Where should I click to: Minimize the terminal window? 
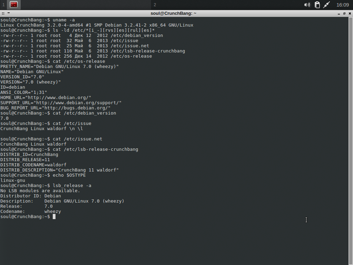click(x=339, y=14)
